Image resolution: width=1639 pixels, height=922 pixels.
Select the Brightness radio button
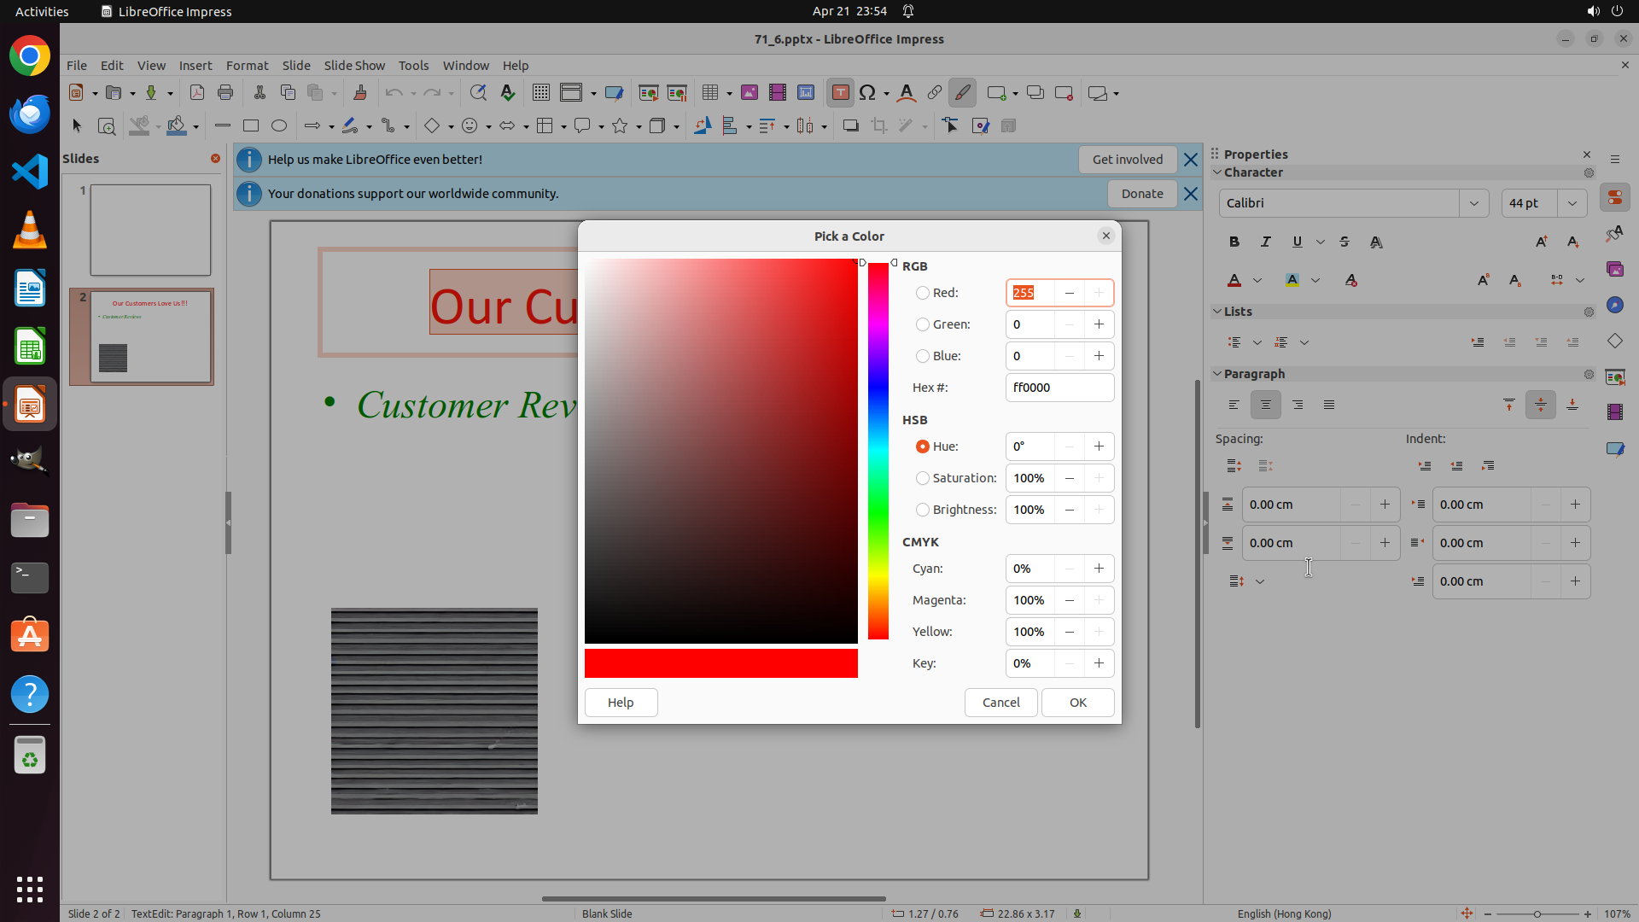pyautogui.click(x=922, y=510)
